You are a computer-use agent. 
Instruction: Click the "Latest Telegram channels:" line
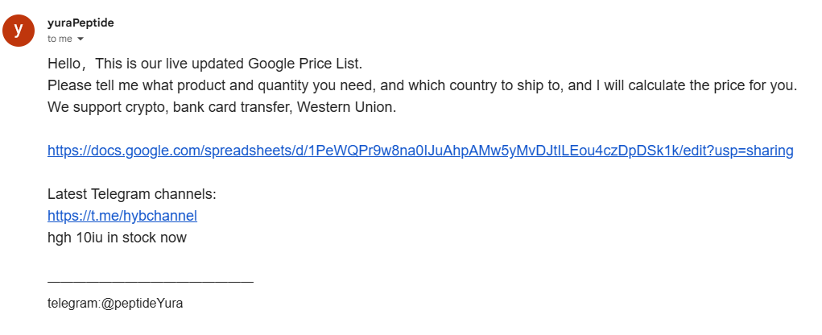[132, 194]
